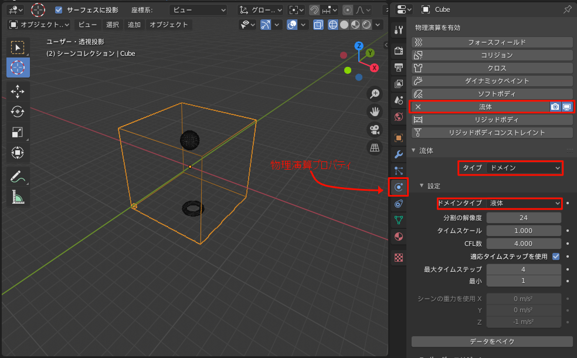The height and width of the screenshot is (358, 577).
Task: Select the Transform tool
Action: [18, 153]
